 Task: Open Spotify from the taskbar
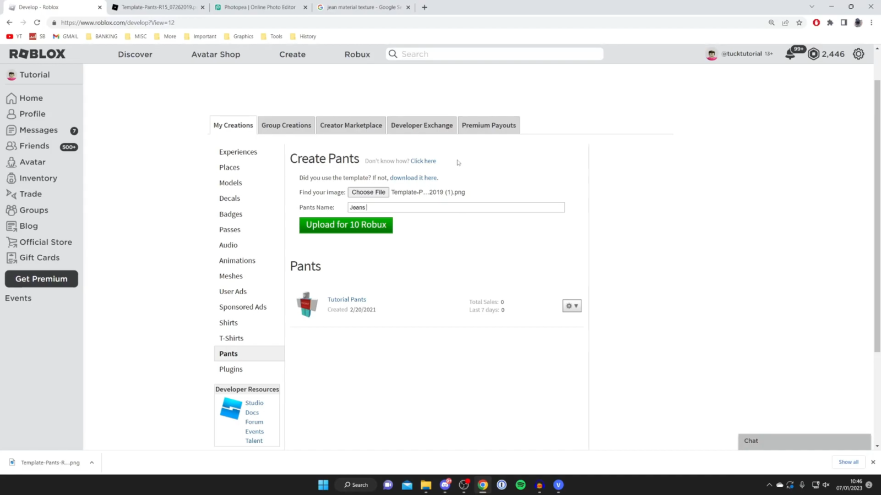click(x=520, y=485)
